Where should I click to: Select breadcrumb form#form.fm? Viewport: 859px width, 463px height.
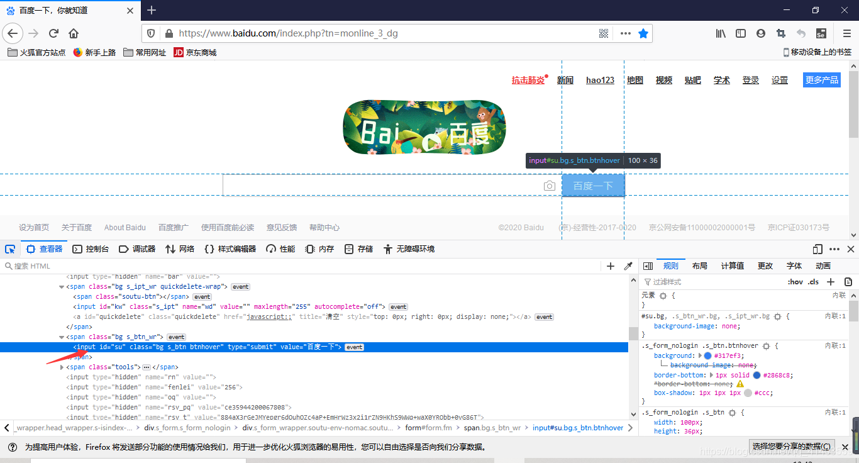pyautogui.click(x=428, y=428)
